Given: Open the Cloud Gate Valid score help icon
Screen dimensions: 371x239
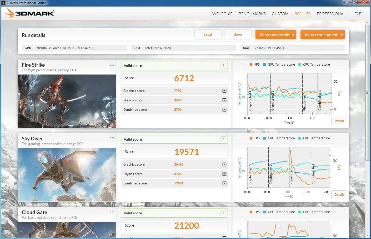Looking at the screenshot, I should [223, 213].
